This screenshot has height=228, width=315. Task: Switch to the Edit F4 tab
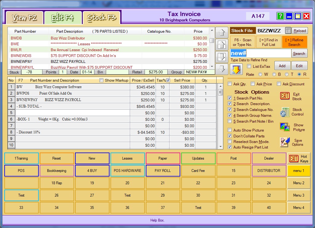coord(63,18)
